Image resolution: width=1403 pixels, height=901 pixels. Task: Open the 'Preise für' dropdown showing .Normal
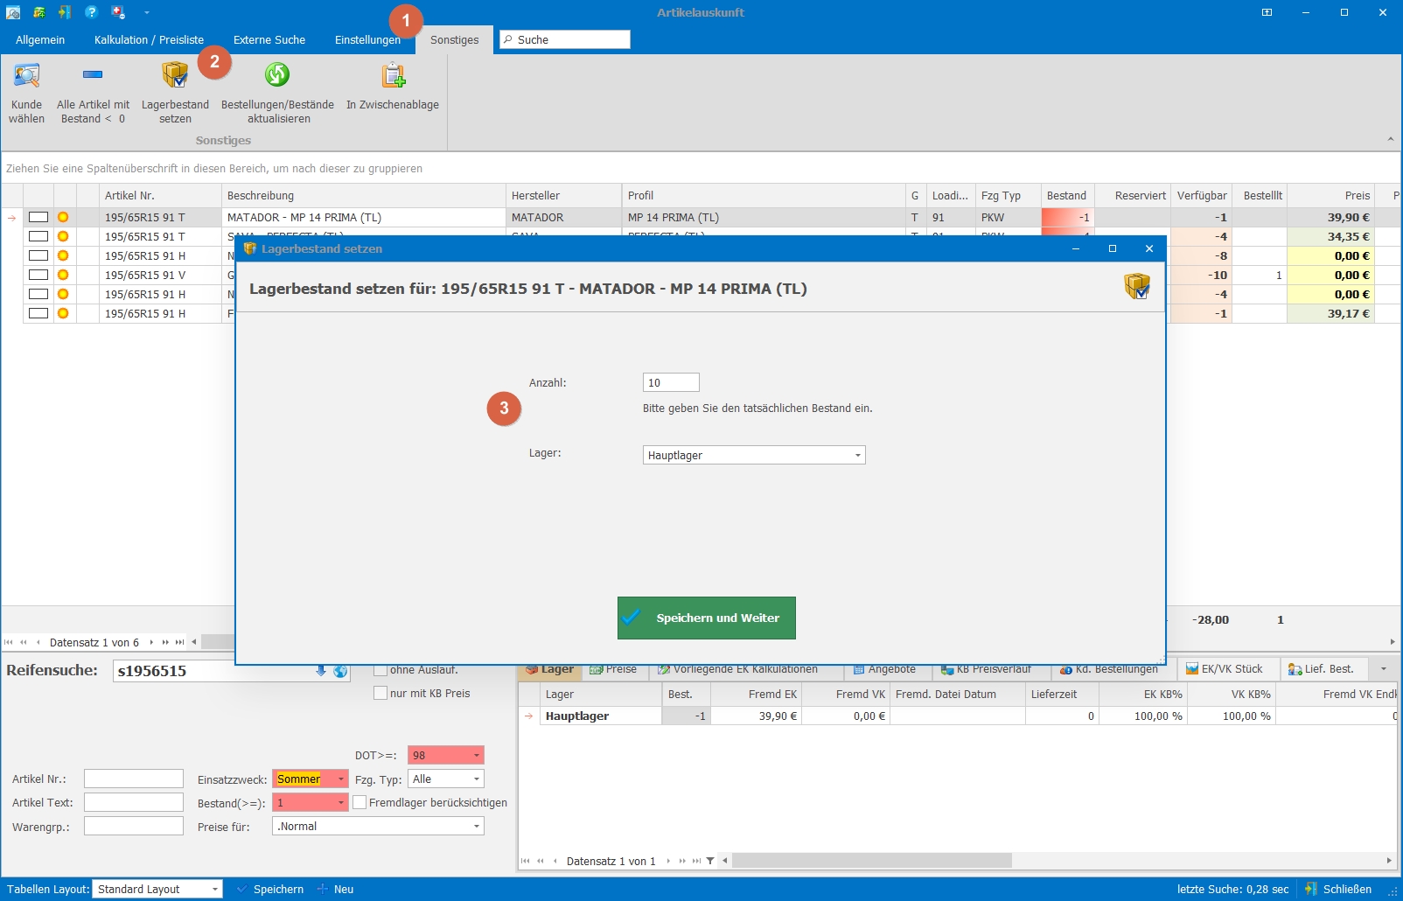[477, 826]
